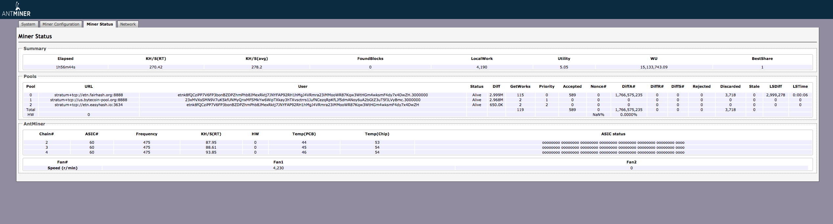Select the LocalWork value 4,190

(x=482, y=67)
